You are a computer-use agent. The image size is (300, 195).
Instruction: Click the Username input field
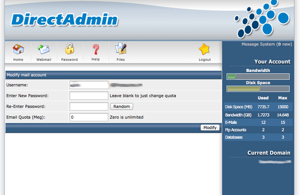pyautogui.click(x=89, y=85)
